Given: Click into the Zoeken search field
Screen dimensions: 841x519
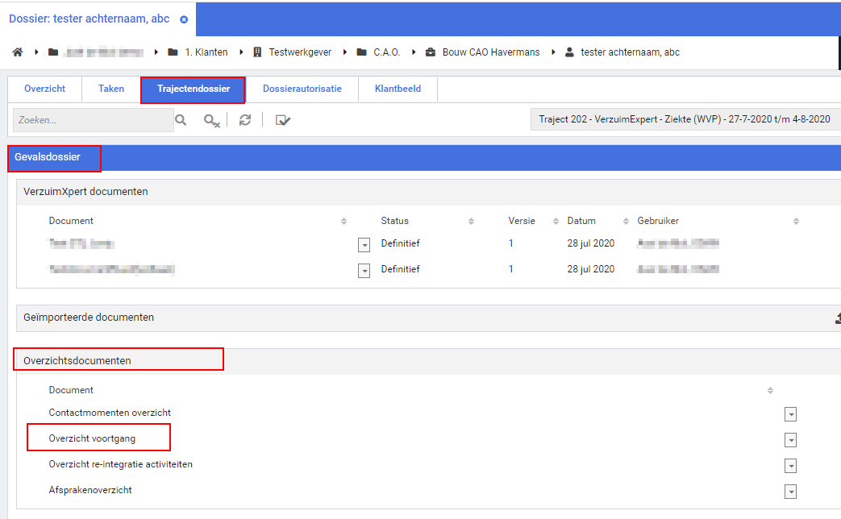Looking at the screenshot, I should (x=93, y=120).
